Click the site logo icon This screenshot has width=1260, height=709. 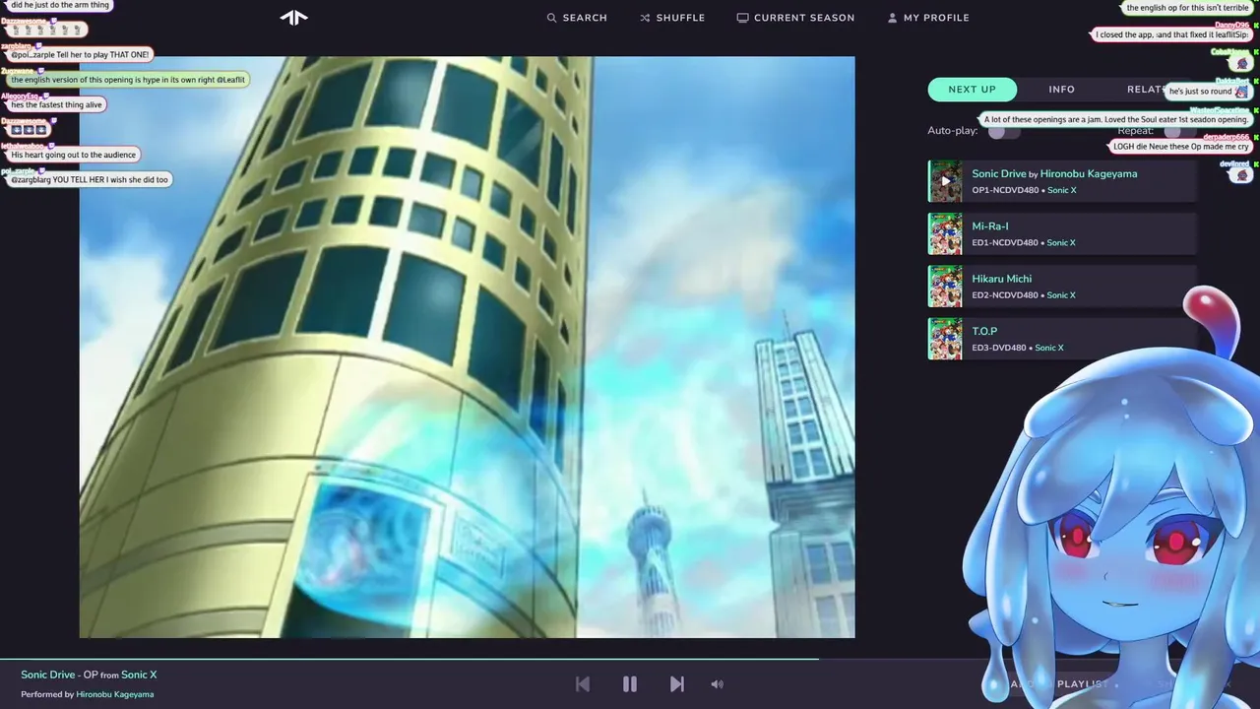pyautogui.click(x=293, y=17)
